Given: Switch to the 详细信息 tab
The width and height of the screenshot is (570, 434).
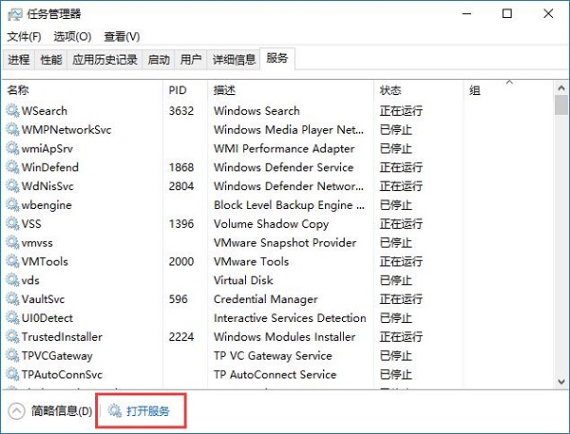Looking at the screenshot, I should 234,59.
